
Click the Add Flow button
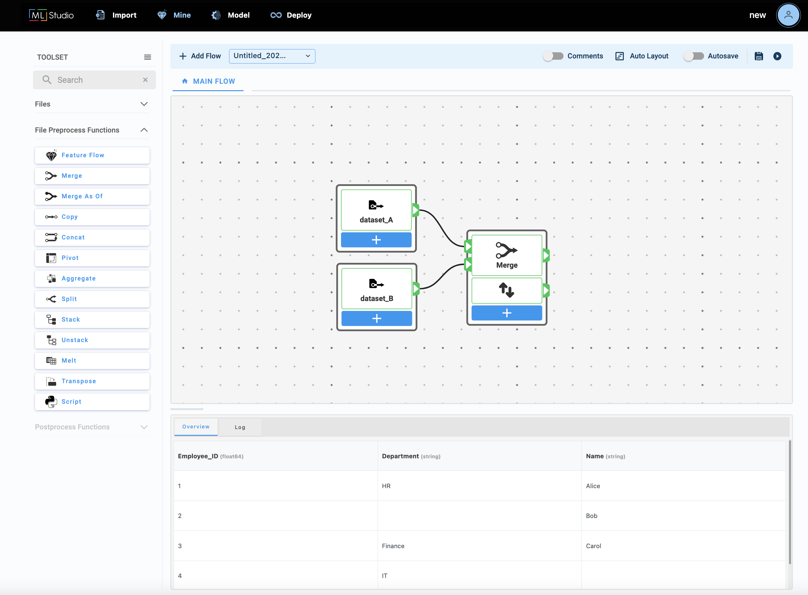(200, 56)
